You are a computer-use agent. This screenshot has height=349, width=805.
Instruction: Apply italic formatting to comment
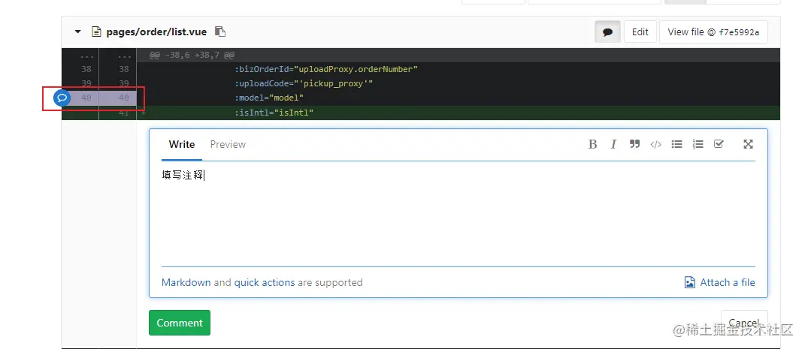(x=613, y=144)
